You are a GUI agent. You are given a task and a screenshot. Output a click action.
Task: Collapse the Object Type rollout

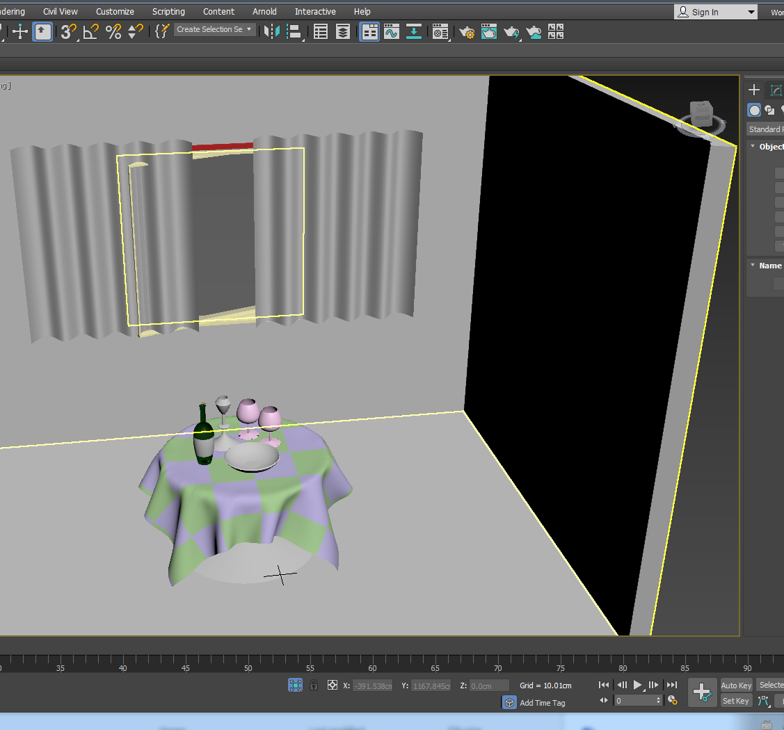click(752, 146)
